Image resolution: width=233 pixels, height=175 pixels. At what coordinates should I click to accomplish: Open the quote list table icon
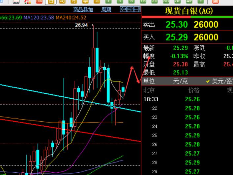click(16, 2)
